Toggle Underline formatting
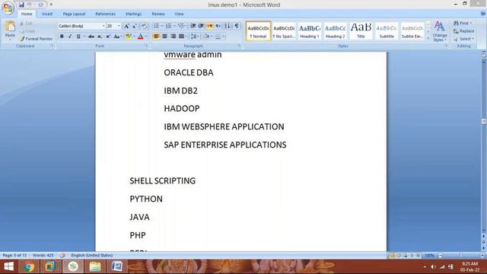The height and width of the screenshot is (274, 487). (78, 37)
